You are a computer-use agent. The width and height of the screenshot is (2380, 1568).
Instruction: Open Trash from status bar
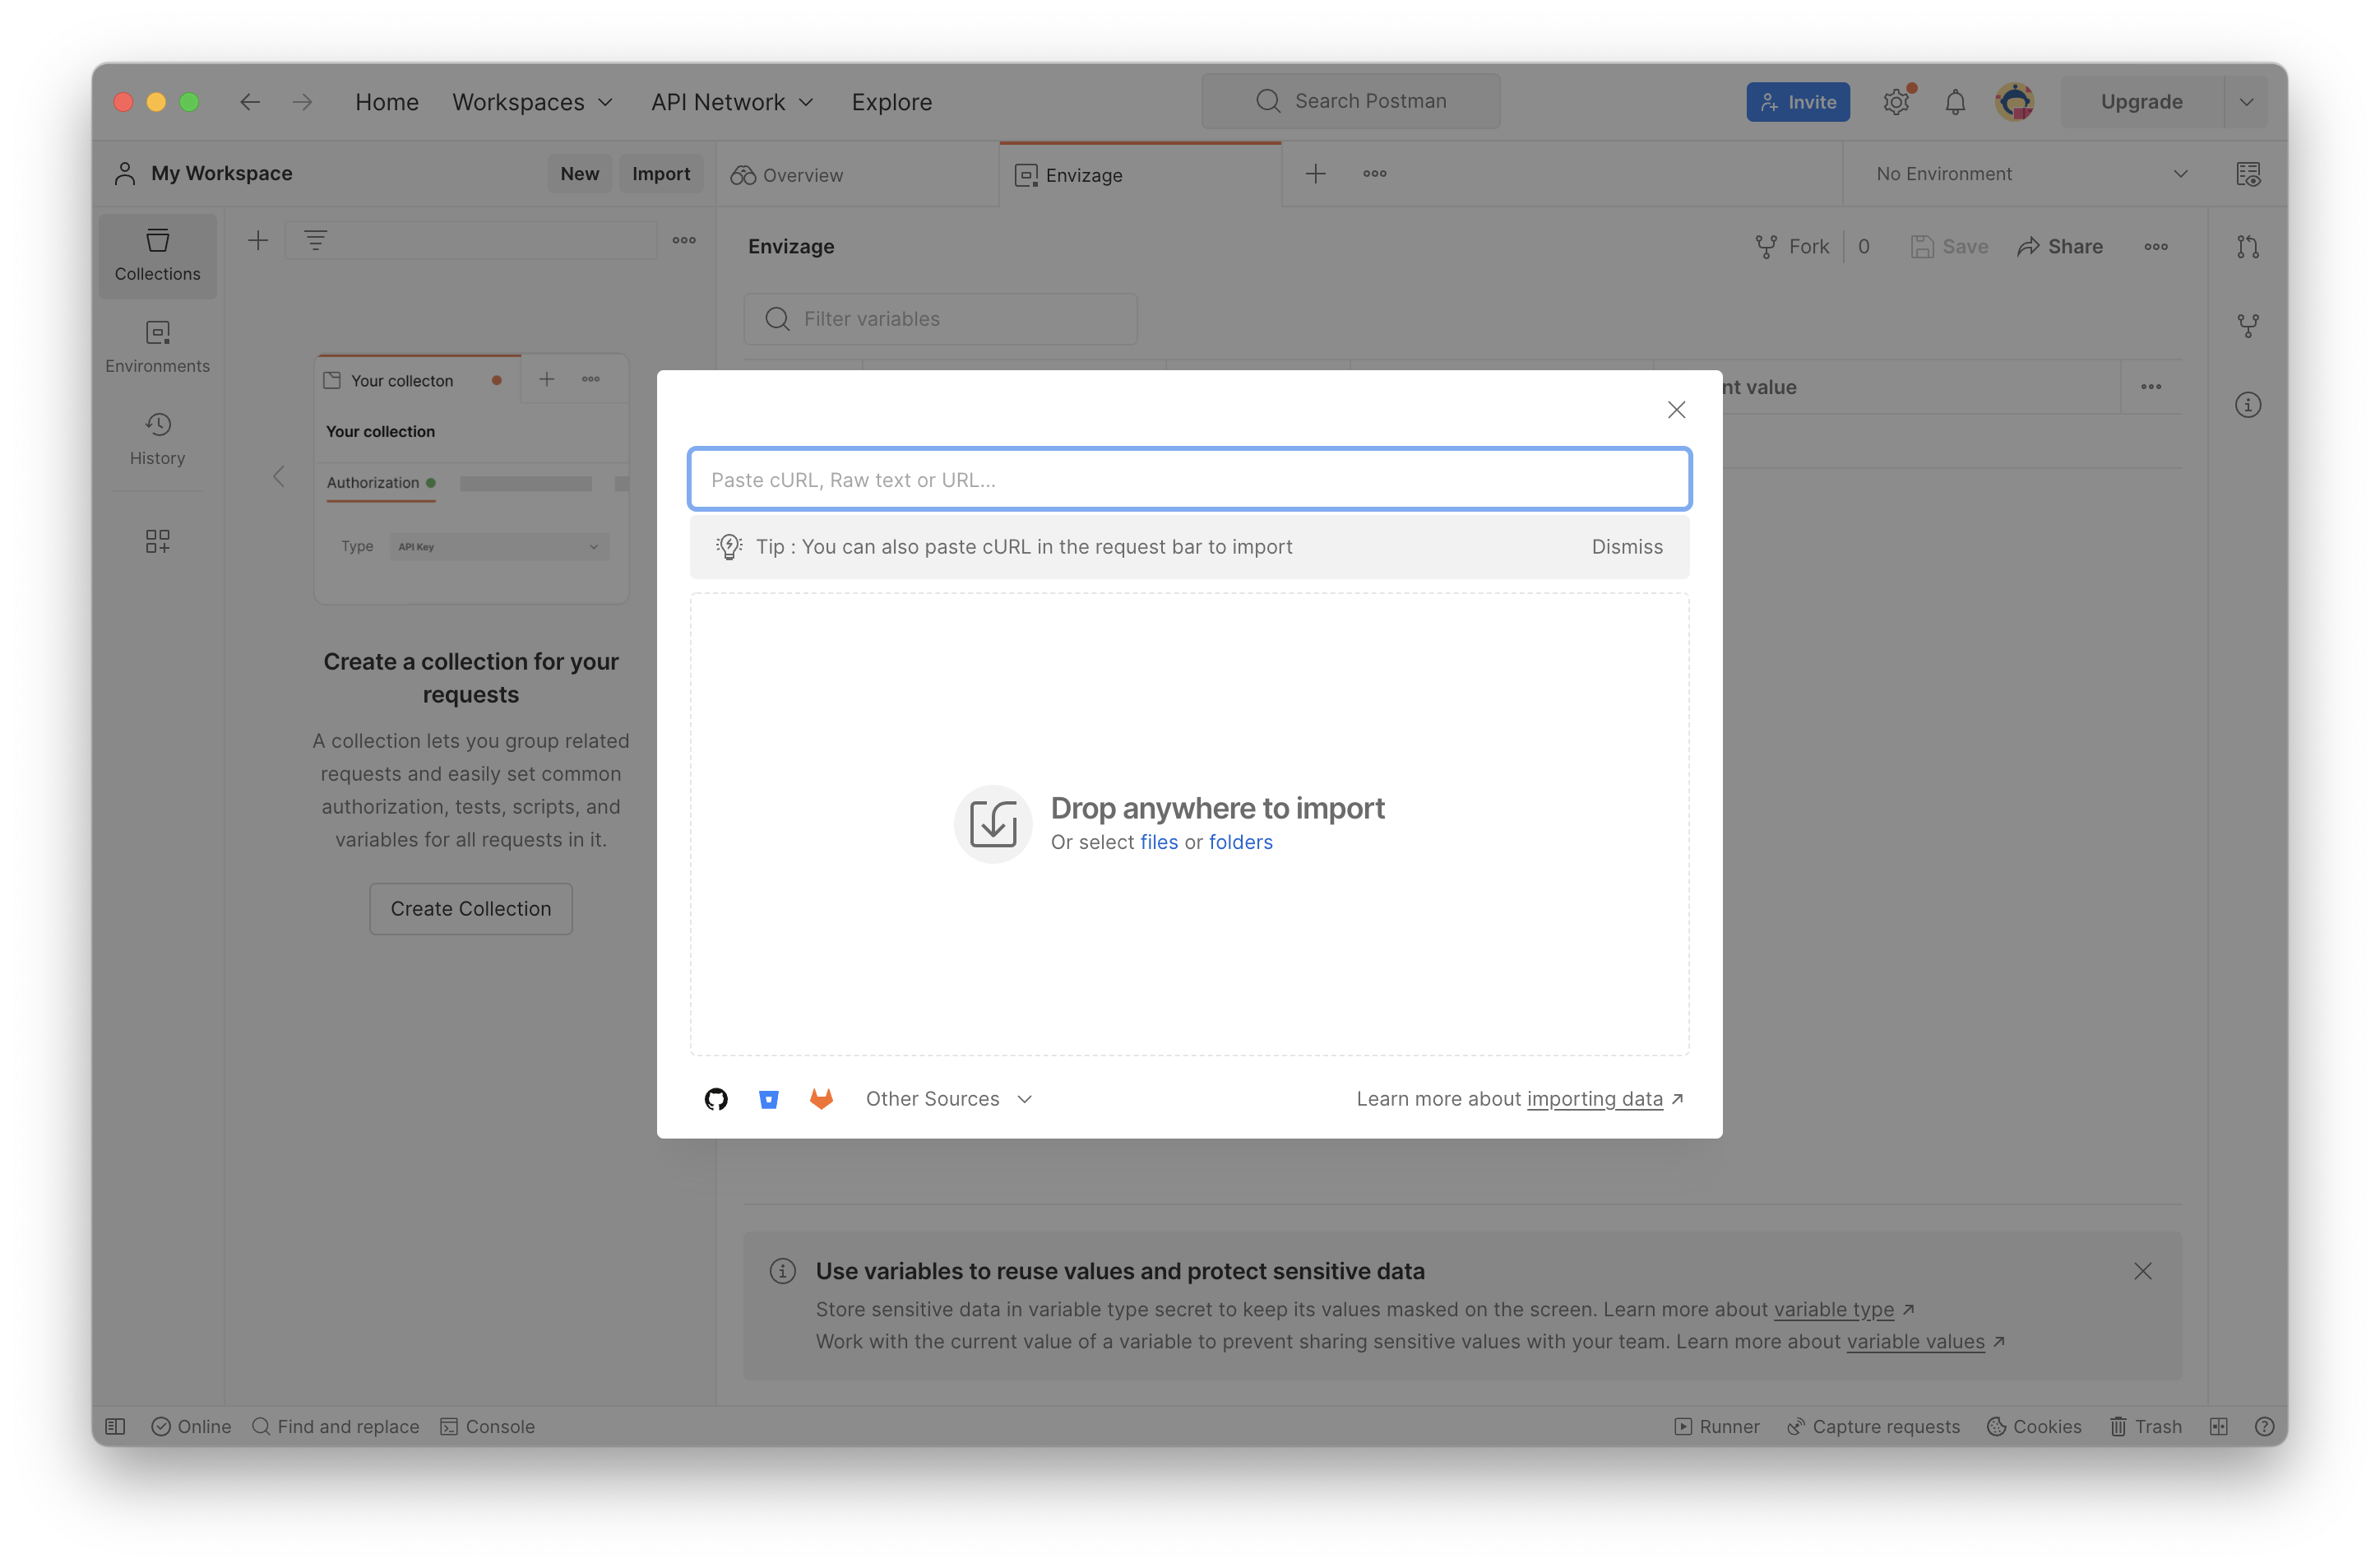coord(2145,1426)
